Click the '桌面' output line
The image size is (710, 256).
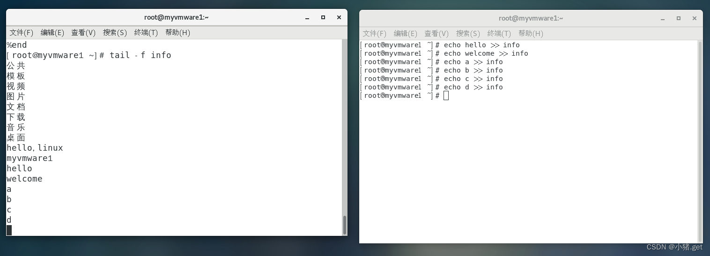point(16,138)
